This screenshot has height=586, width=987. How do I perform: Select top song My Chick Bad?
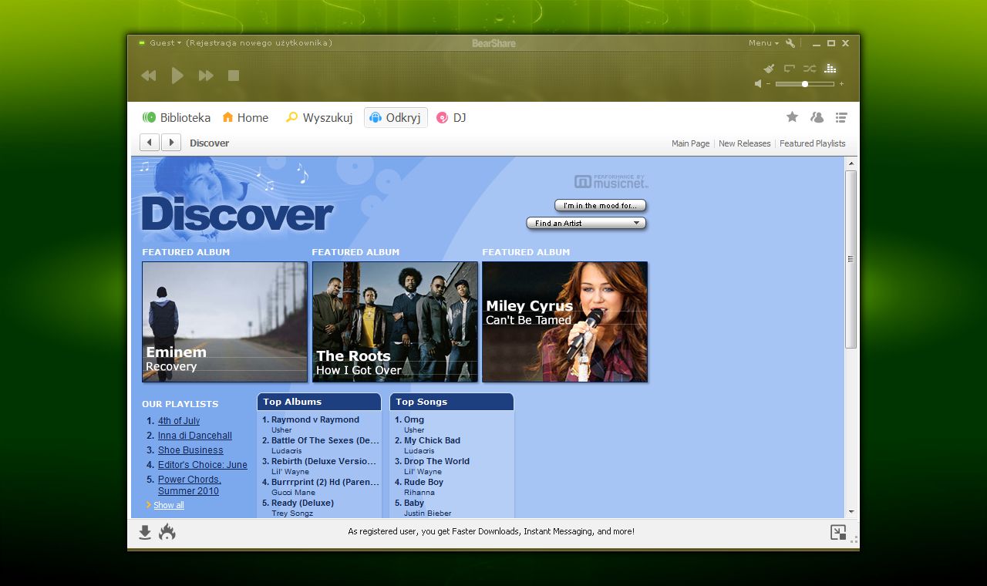click(x=432, y=440)
